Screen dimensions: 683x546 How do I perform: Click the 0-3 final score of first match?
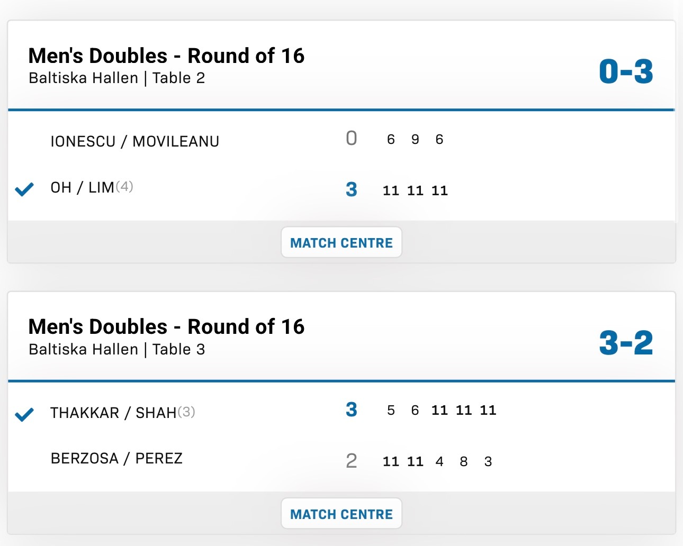coord(626,71)
